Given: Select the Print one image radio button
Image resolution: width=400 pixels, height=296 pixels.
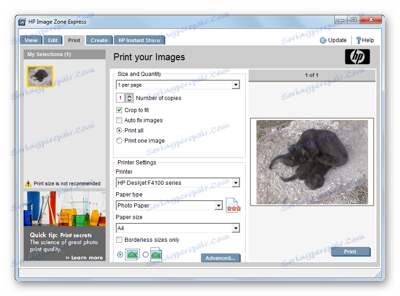Looking at the screenshot, I should pos(119,141).
